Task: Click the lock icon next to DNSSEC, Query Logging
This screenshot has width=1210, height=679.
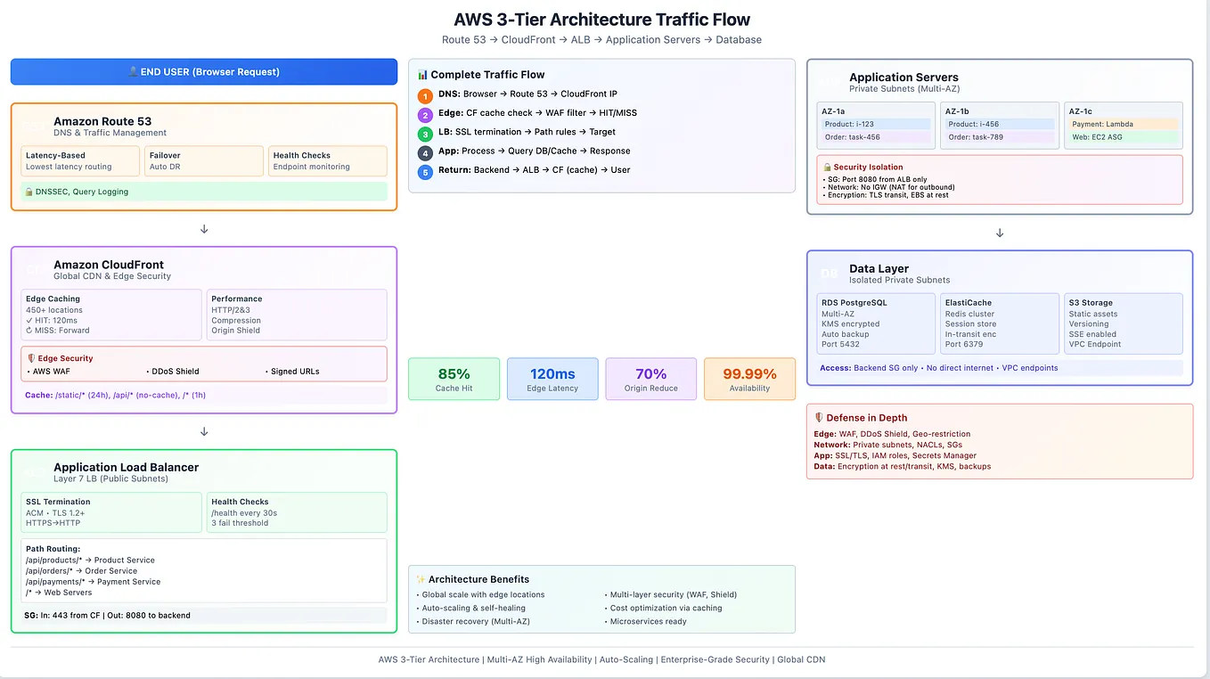Action: [x=30, y=192]
